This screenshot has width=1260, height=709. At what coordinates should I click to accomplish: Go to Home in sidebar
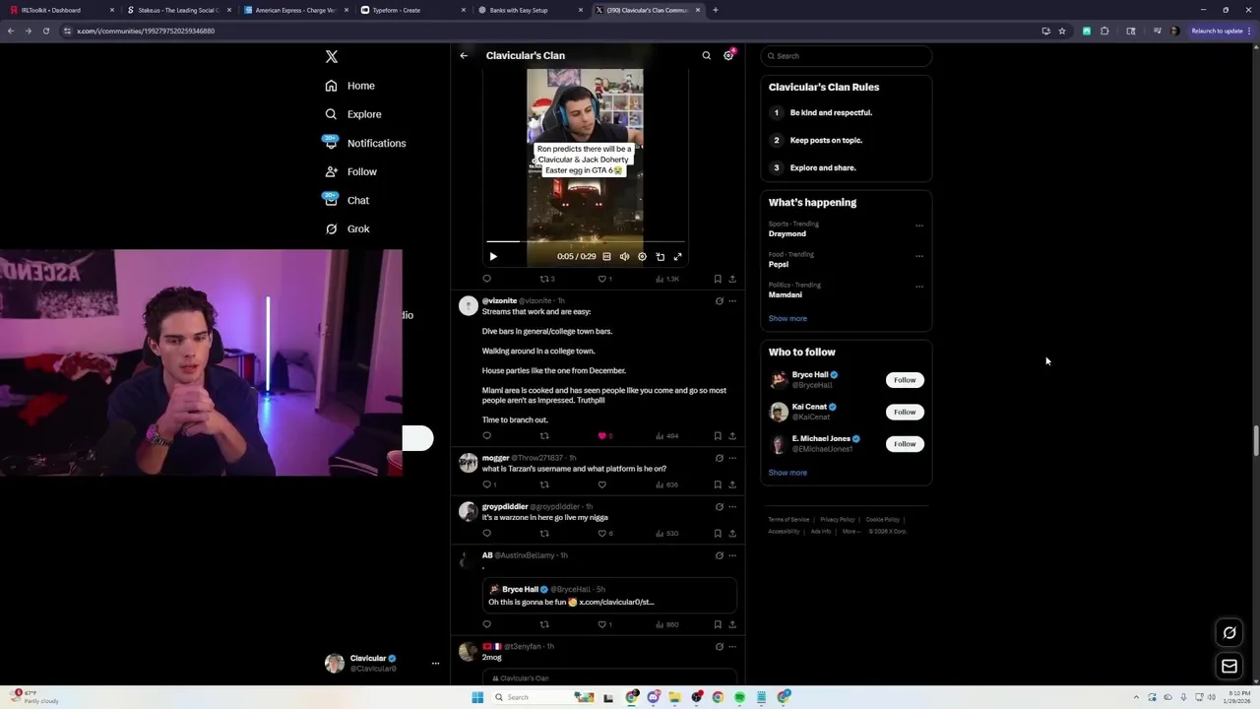[x=349, y=86]
